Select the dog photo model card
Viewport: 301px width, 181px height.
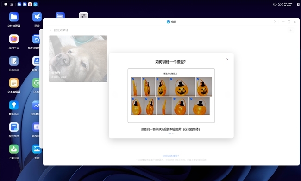pos(78,59)
